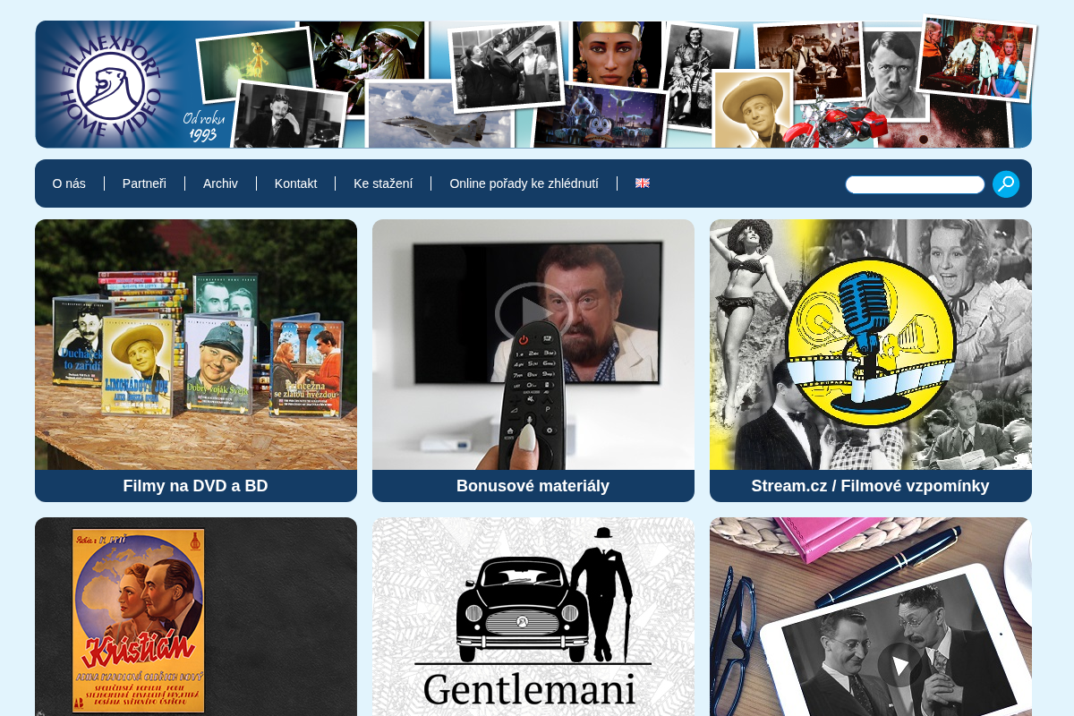Click the search text input field
The image size is (1074, 716).
pos(915,184)
